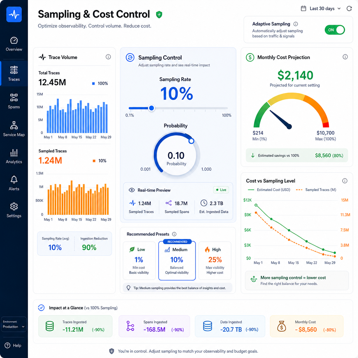Image resolution: width=358 pixels, height=358 pixels.
Task: Click the Monthly Cost dollar icon
Action: [250, 57]
